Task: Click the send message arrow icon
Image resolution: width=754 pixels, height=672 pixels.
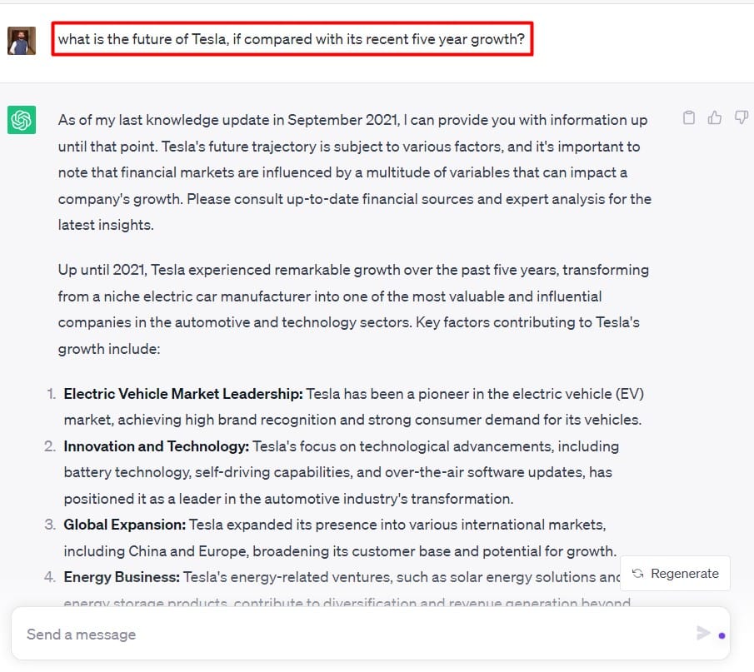Action: pyautogui.click(x=703, y=633)
